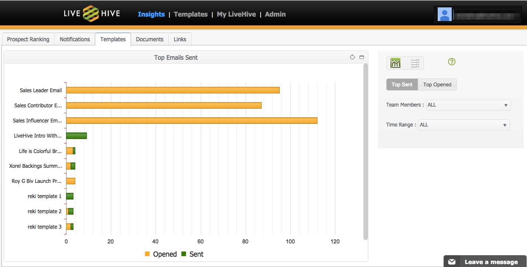Select the Top Sent toggle
Viewport: 527px width, 267px height.
402,84
